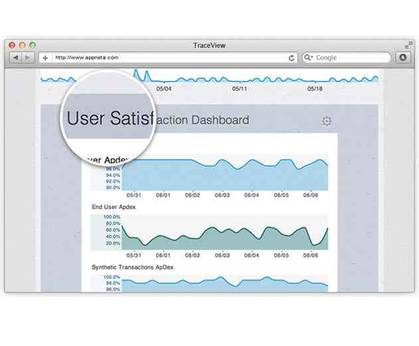
Task: Open the downloads button in toolbar
Action: coord(402,58)
